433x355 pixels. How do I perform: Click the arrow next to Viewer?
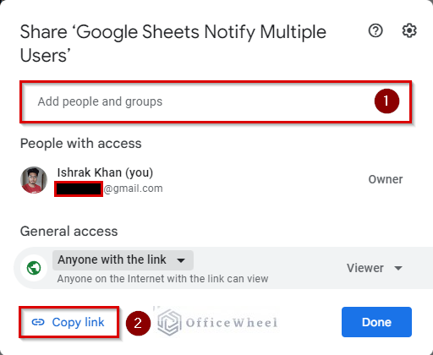pyautogui.click(x=398, y=268)
